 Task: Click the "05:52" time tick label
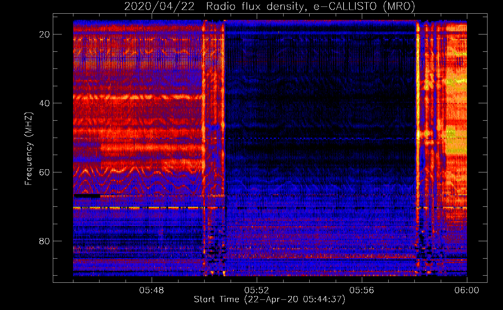point(257,290)
